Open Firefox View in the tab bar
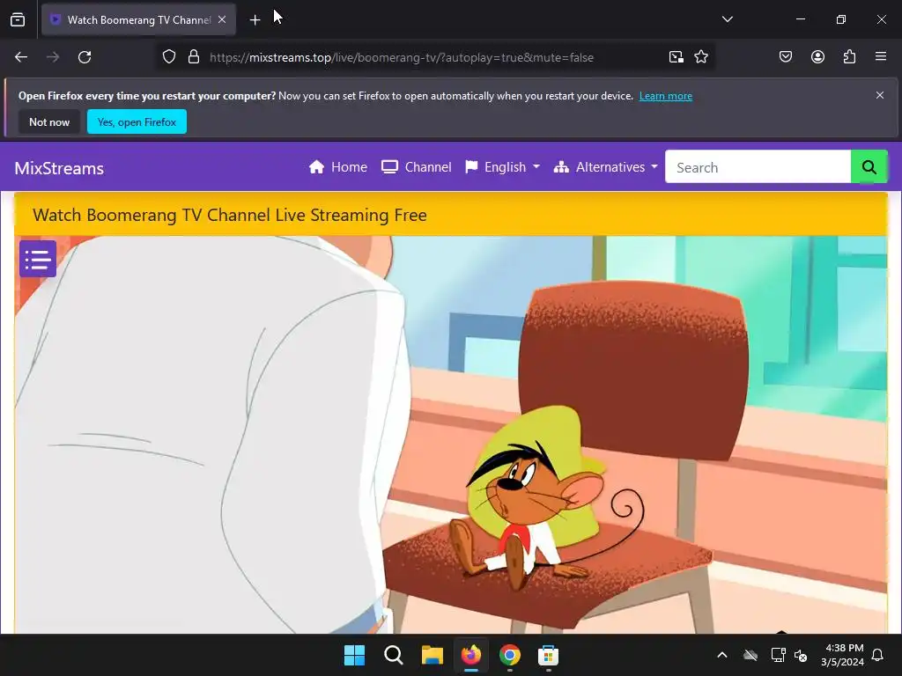This screenshot has height=676, width=902. [18, 19]
